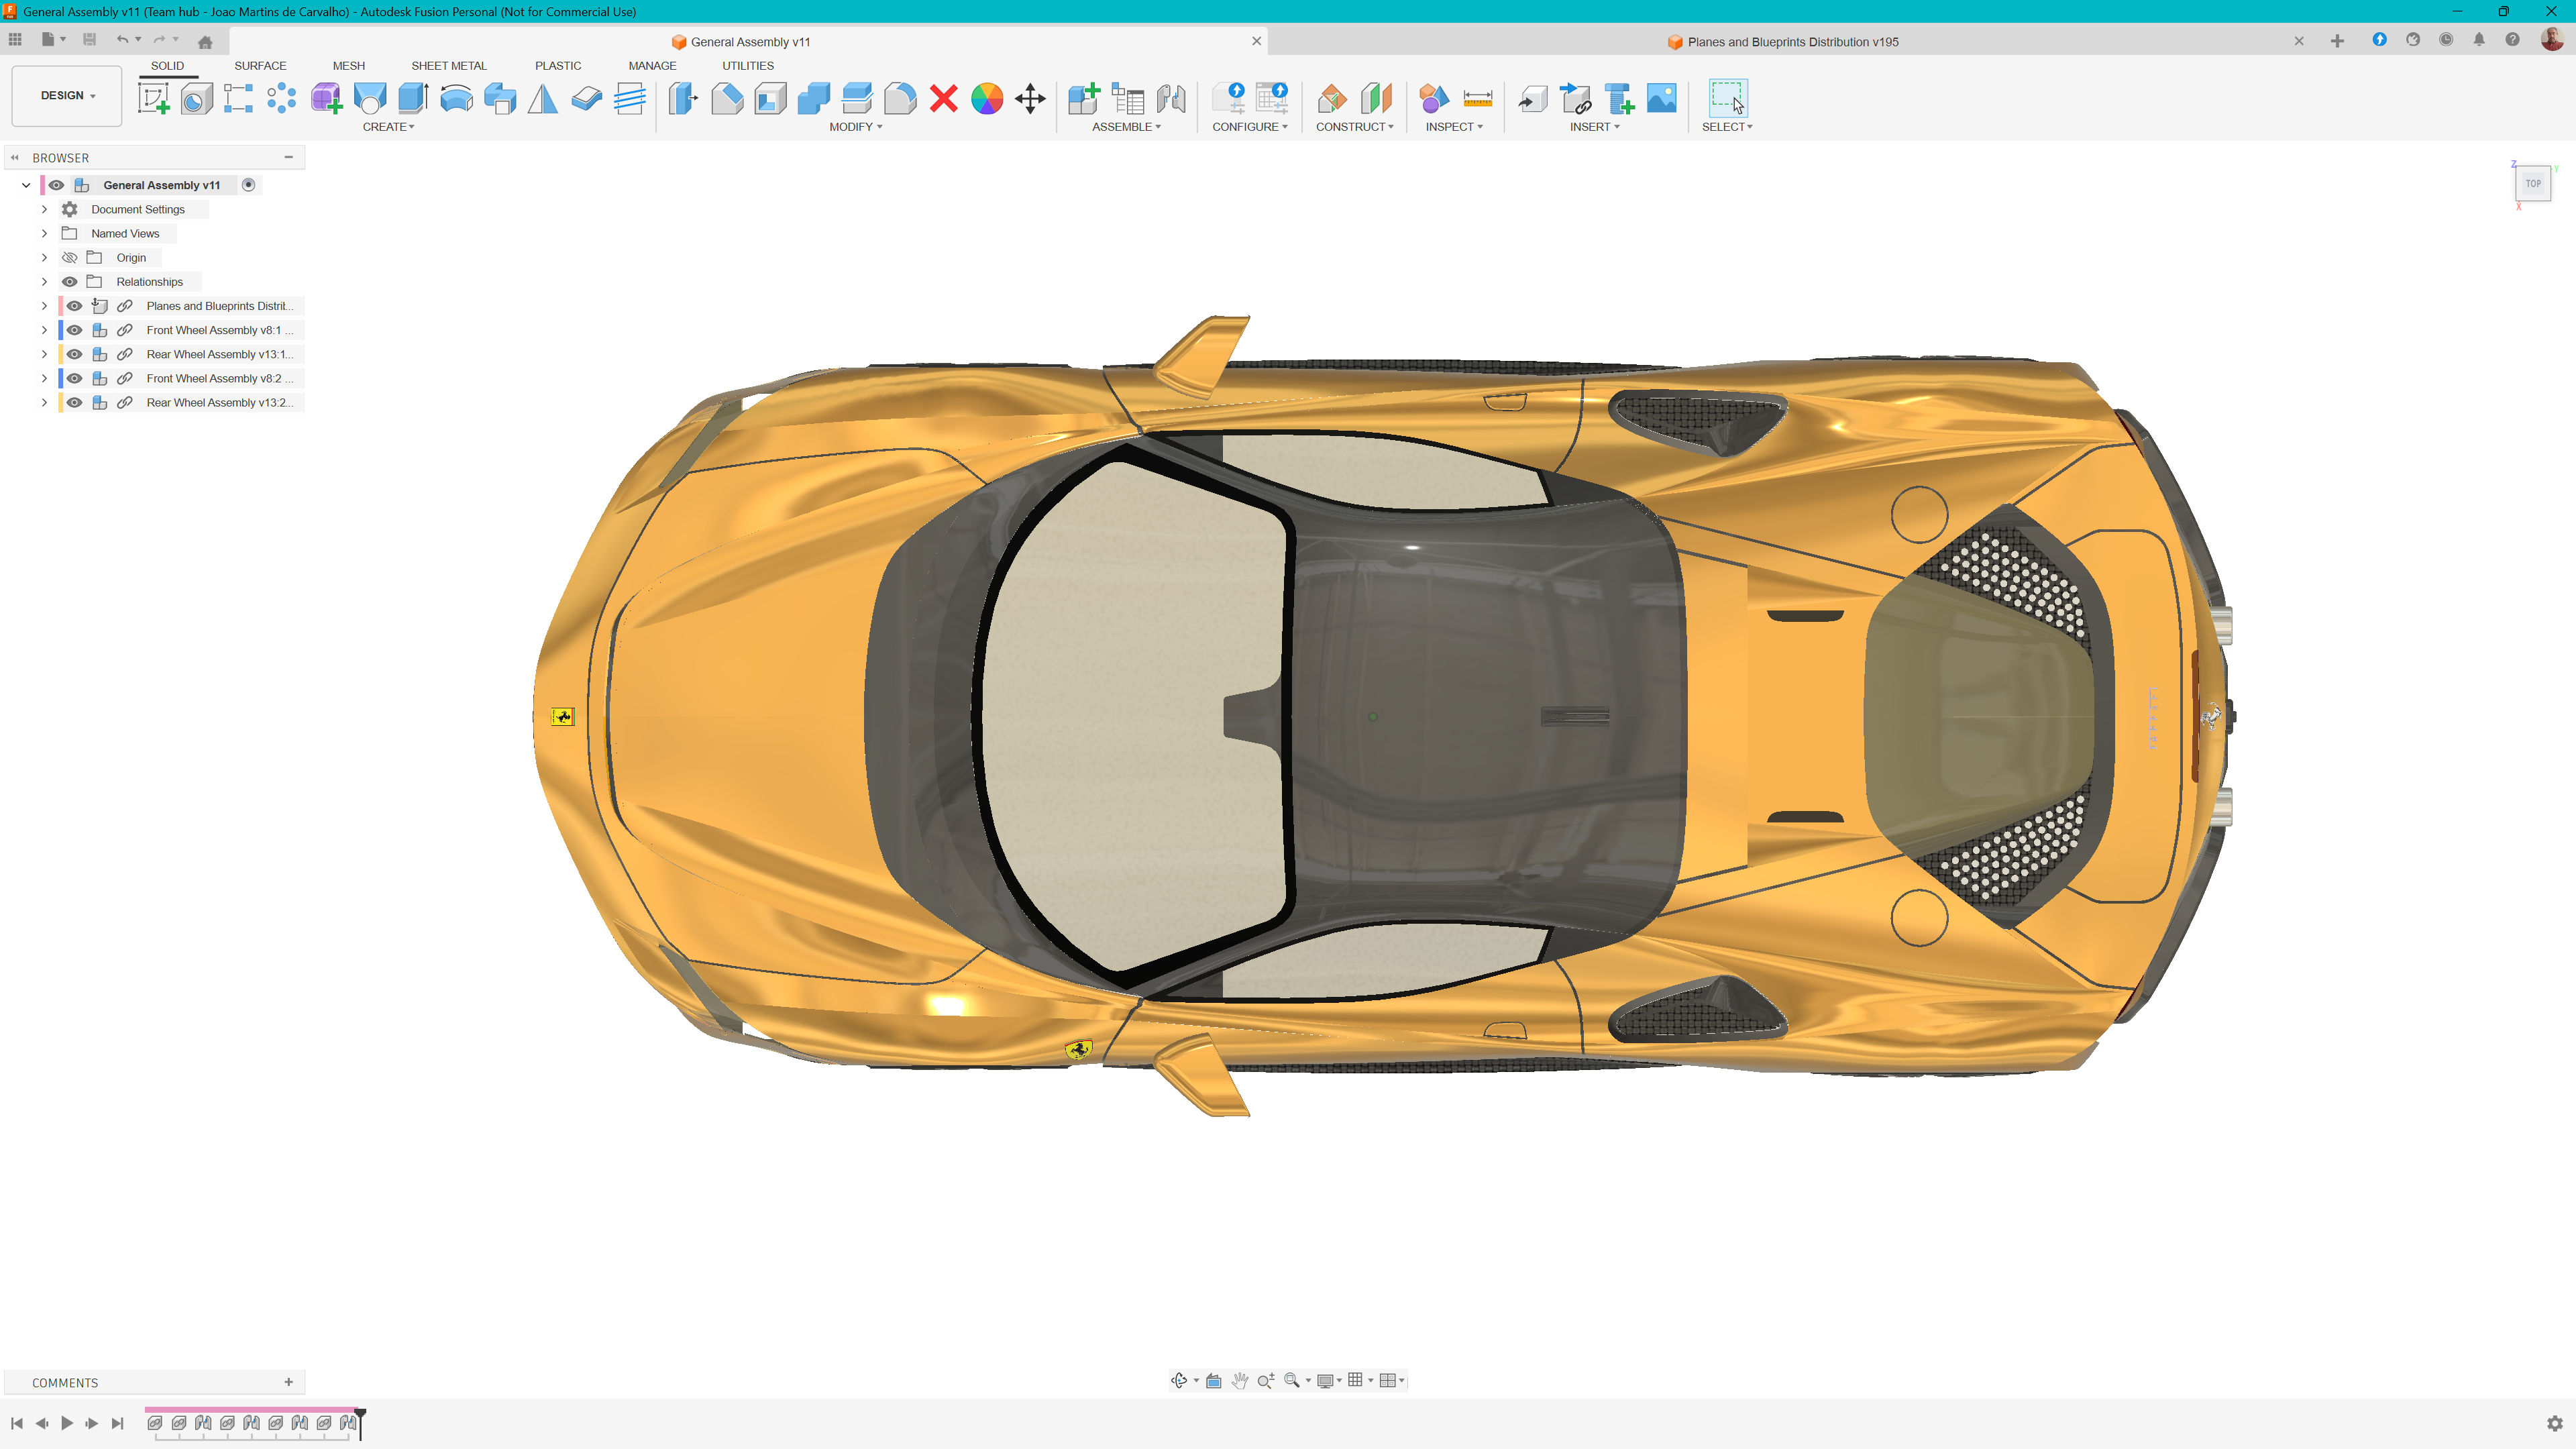Switch to the SHEET METAL tab

448,66
